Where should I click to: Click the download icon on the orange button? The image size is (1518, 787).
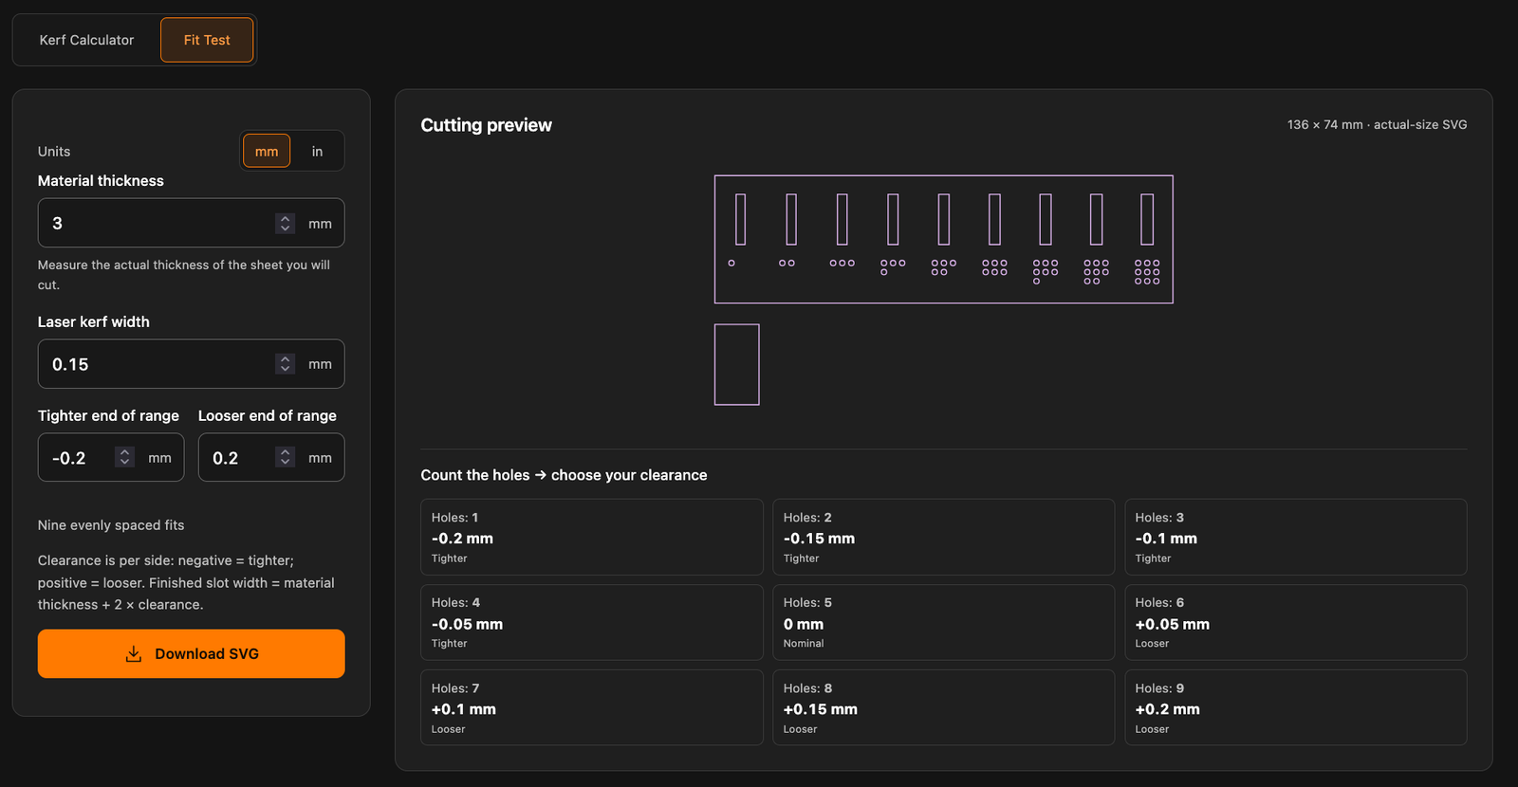[134, 653]
